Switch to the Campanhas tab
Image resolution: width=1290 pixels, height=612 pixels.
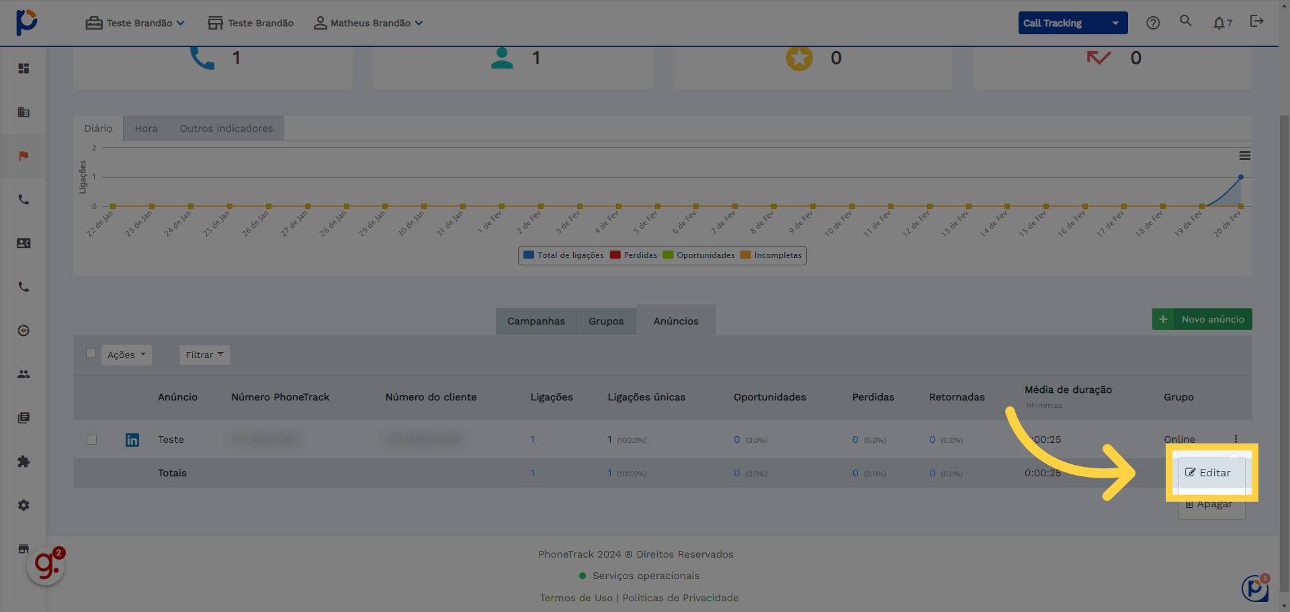point(536,321)
